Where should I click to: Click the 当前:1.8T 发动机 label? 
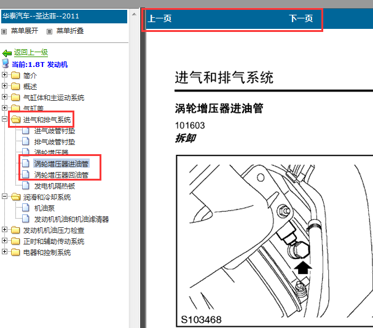point(39,64)
